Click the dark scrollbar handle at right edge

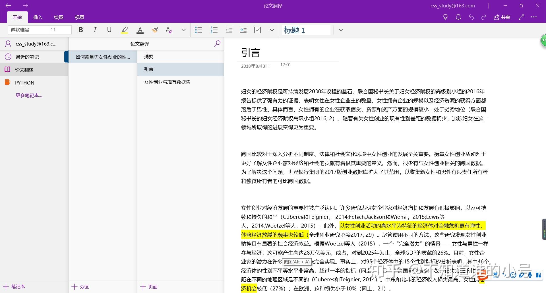[x=544, y=229]
